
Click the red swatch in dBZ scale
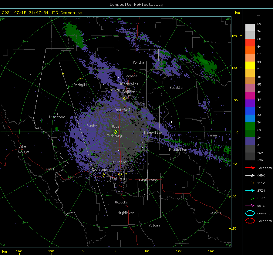click(x=250, y=43)
